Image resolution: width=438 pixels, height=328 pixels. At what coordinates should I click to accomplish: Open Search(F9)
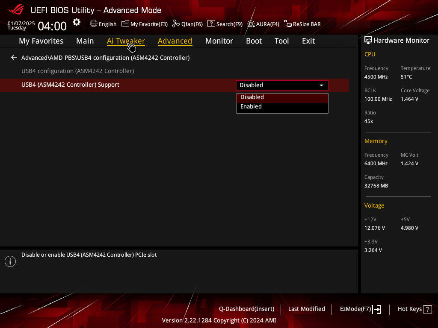[229, 24]
